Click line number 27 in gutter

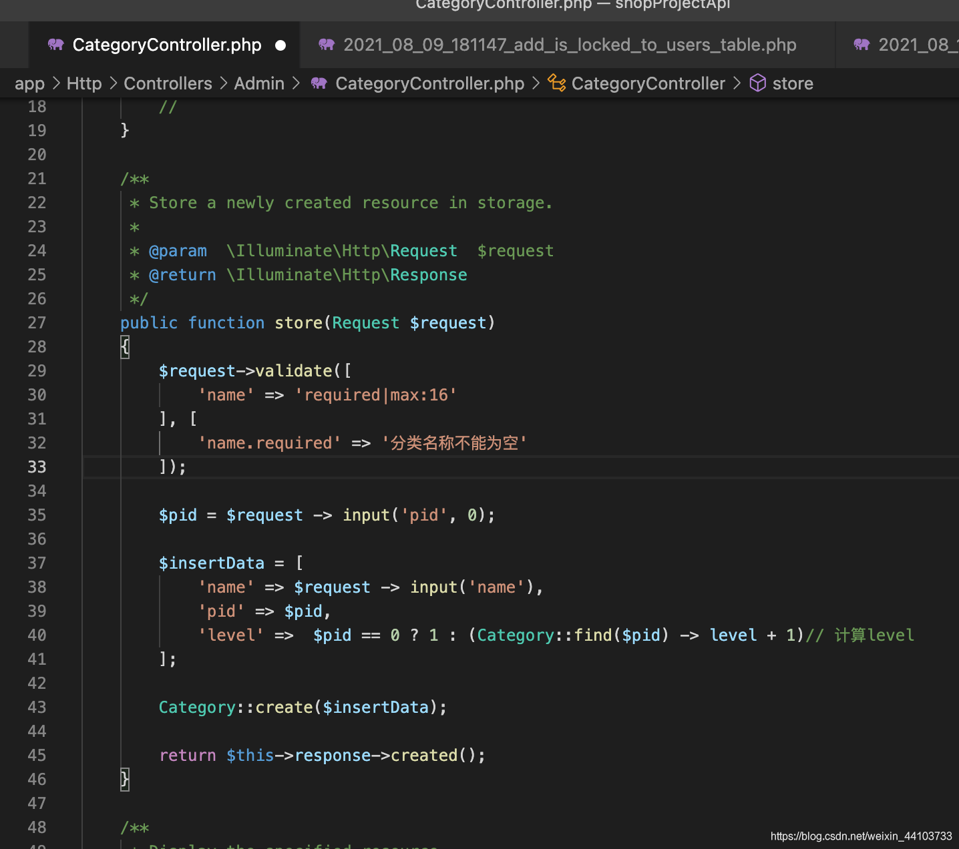pos(37,323)
